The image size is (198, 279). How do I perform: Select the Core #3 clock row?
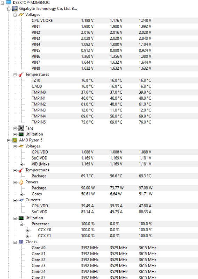pyautogui.click(x=114, y=266)
